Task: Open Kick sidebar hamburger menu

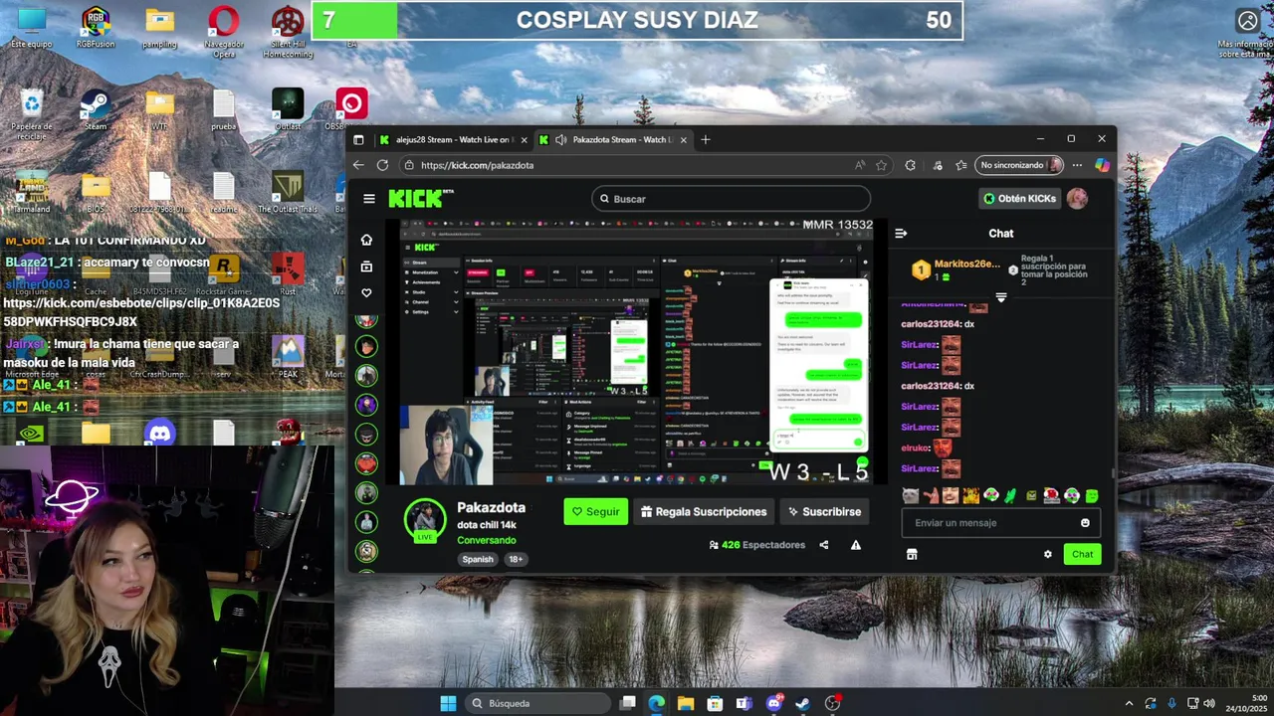Action: [x=369, y=199]
